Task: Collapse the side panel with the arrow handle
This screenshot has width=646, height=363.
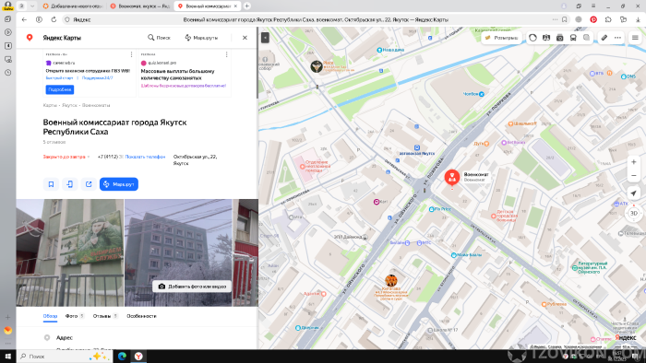Action: [x=266, y=38]
